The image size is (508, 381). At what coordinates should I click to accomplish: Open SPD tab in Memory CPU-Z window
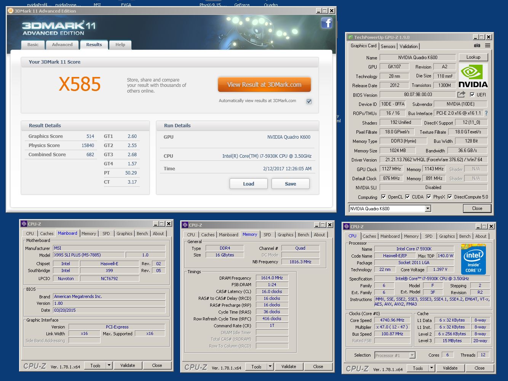coord(267,235)
